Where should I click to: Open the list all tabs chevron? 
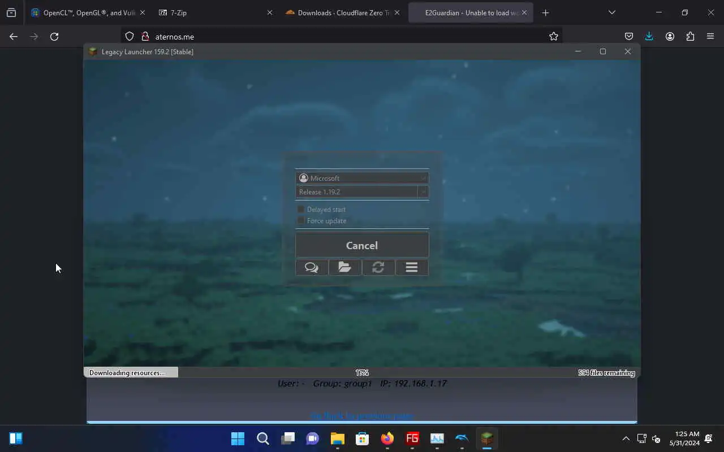(611, 12)
